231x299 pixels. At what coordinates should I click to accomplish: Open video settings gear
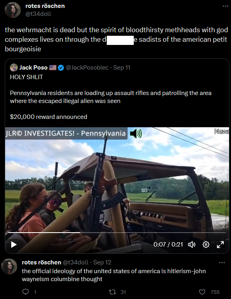[x=206, y=245]
